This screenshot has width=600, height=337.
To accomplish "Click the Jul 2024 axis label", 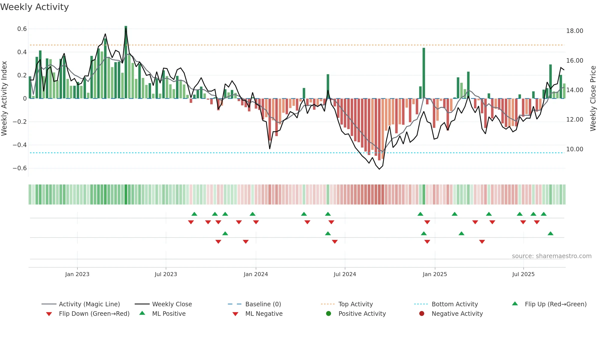I will (345, 274).
